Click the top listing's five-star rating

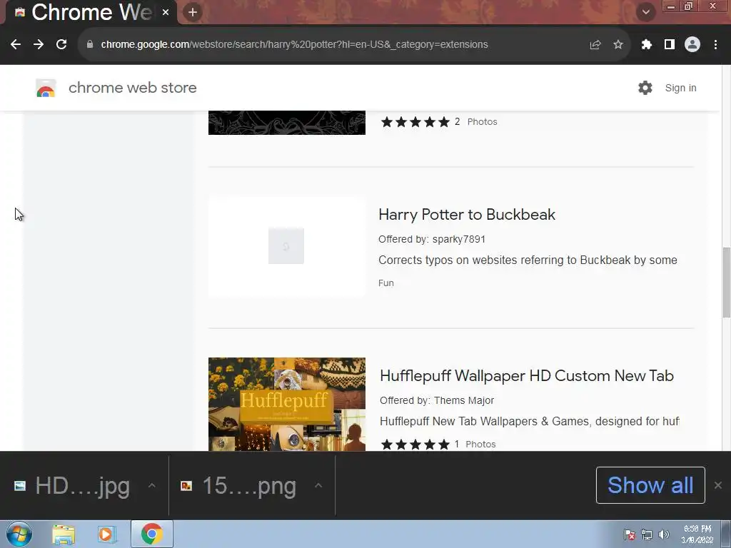(415, 121)
